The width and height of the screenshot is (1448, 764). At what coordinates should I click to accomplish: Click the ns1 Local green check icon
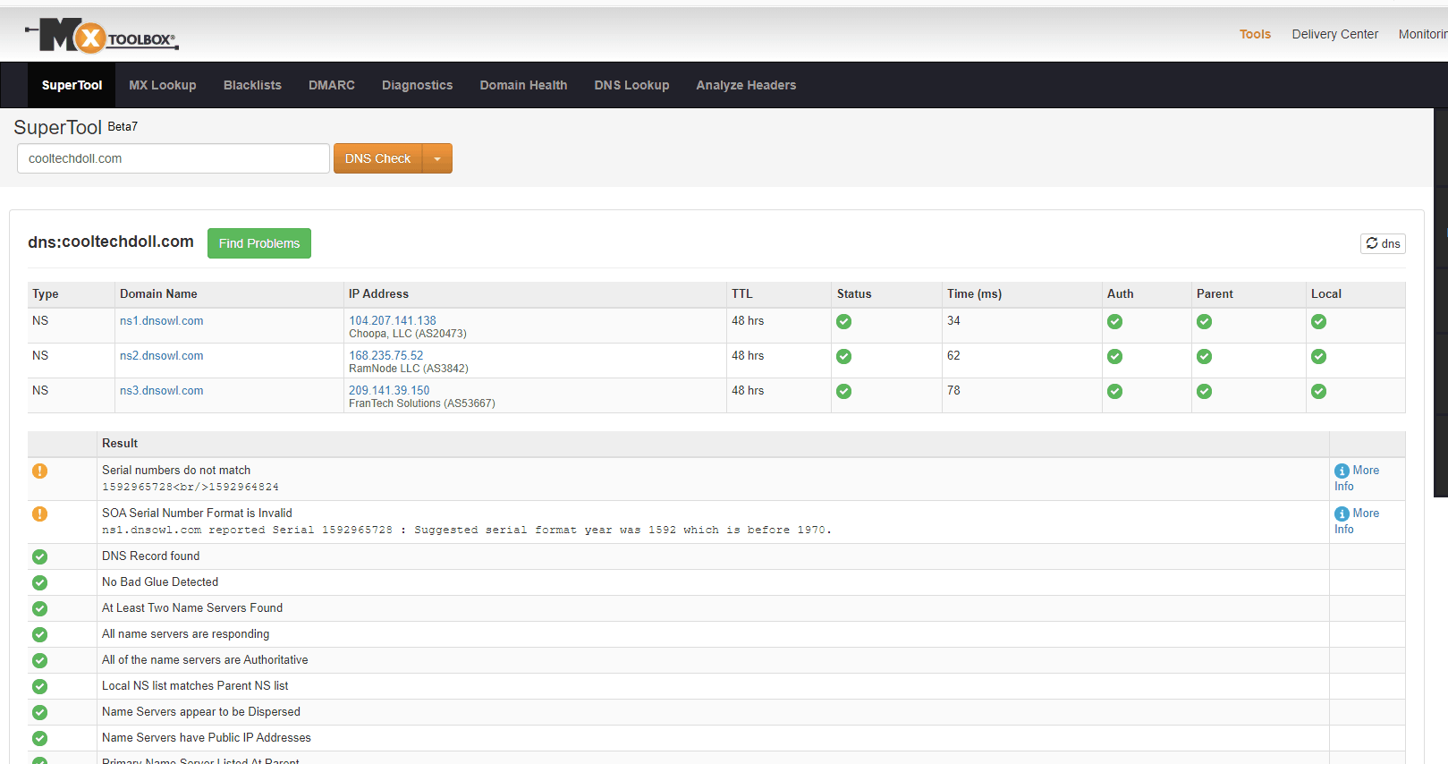pyautogui.click(x=1318, y=321)
